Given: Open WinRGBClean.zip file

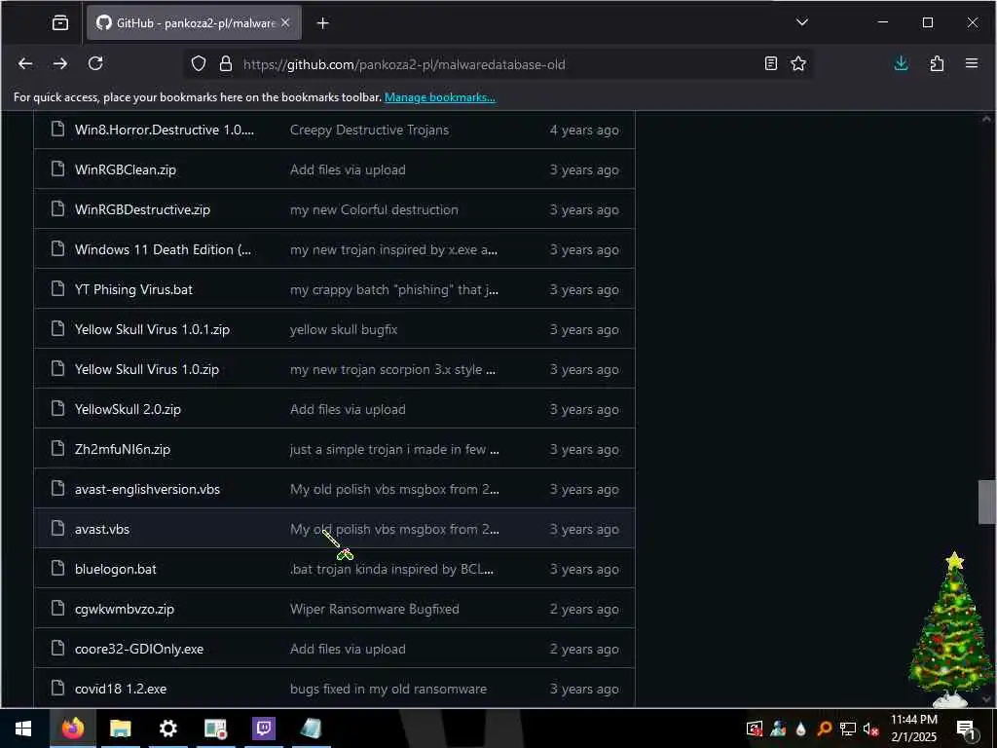Looking at the screenshot, I should (x=126, y=169).
